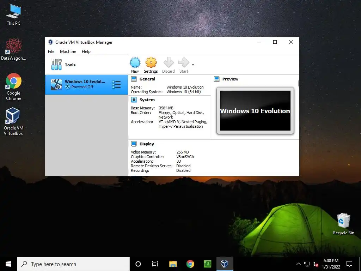Click the boot order Floppy, Optical, Hard Disk text
The width and height of the screenshot is (361, 271).
click(x=181, y=113)
